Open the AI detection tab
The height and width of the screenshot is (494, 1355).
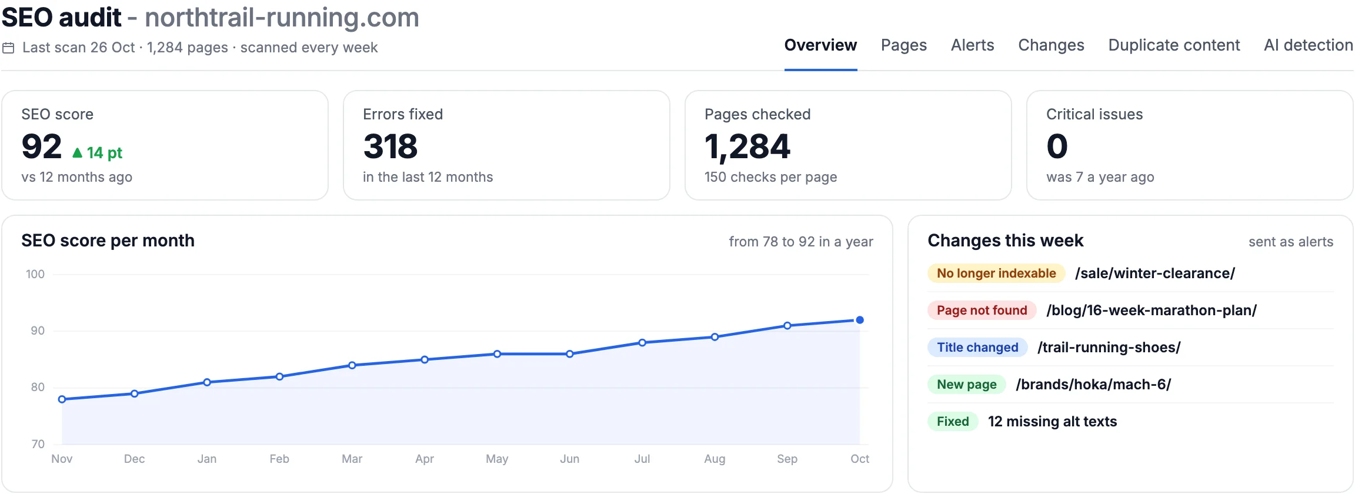tap(1308, 45)
